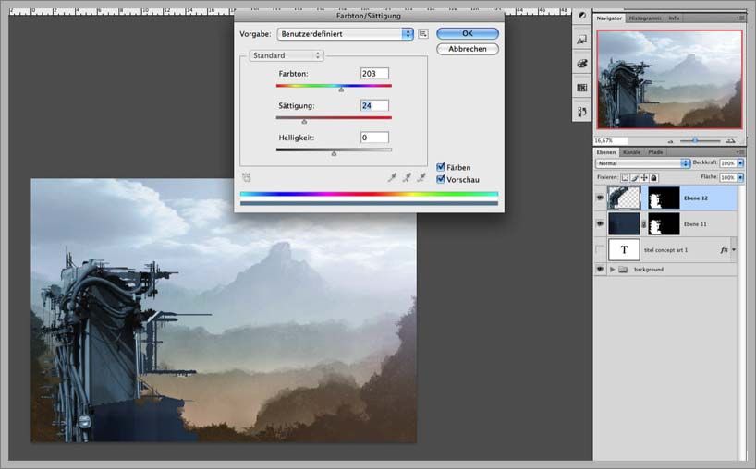756x469 pixels.
Task: Click the Sättigung value field
Action: coord(374,105)
